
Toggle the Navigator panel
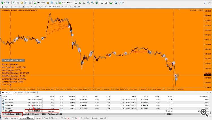point(22,3)
